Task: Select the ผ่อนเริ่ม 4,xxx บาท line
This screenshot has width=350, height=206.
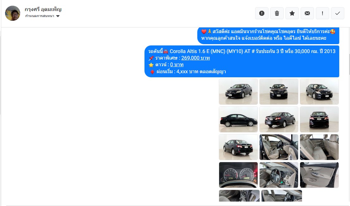Action: pos(191,72)
